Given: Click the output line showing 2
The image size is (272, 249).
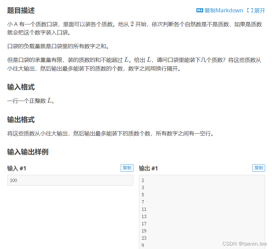Looking at the screenshot, I should [x=143, y=180].
